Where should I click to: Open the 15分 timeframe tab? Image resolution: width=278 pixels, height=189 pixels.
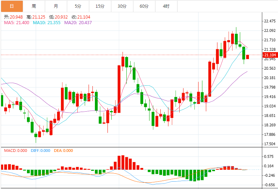100,6
